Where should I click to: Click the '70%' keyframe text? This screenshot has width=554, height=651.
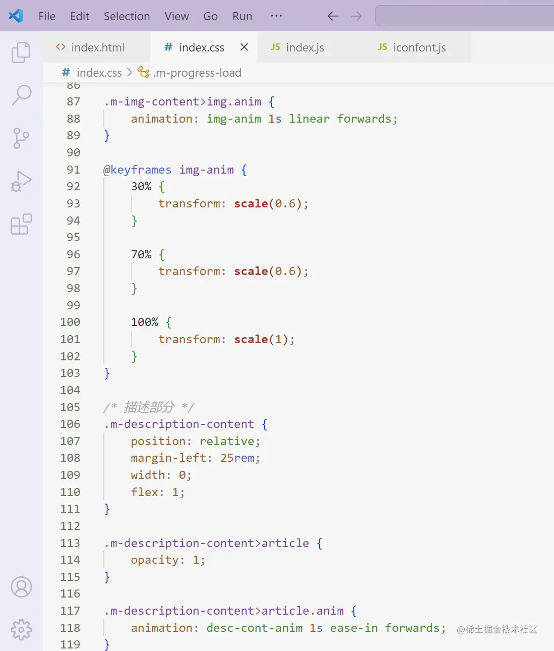click(141, 254)
